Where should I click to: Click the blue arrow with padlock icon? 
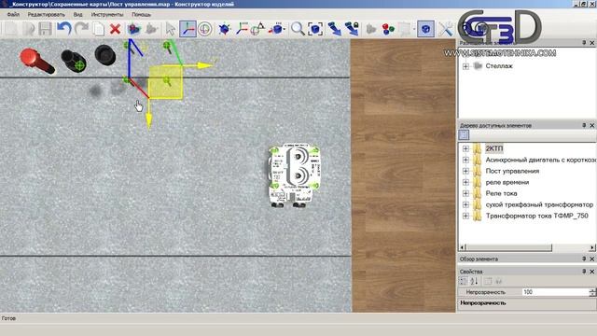point(352,29)
